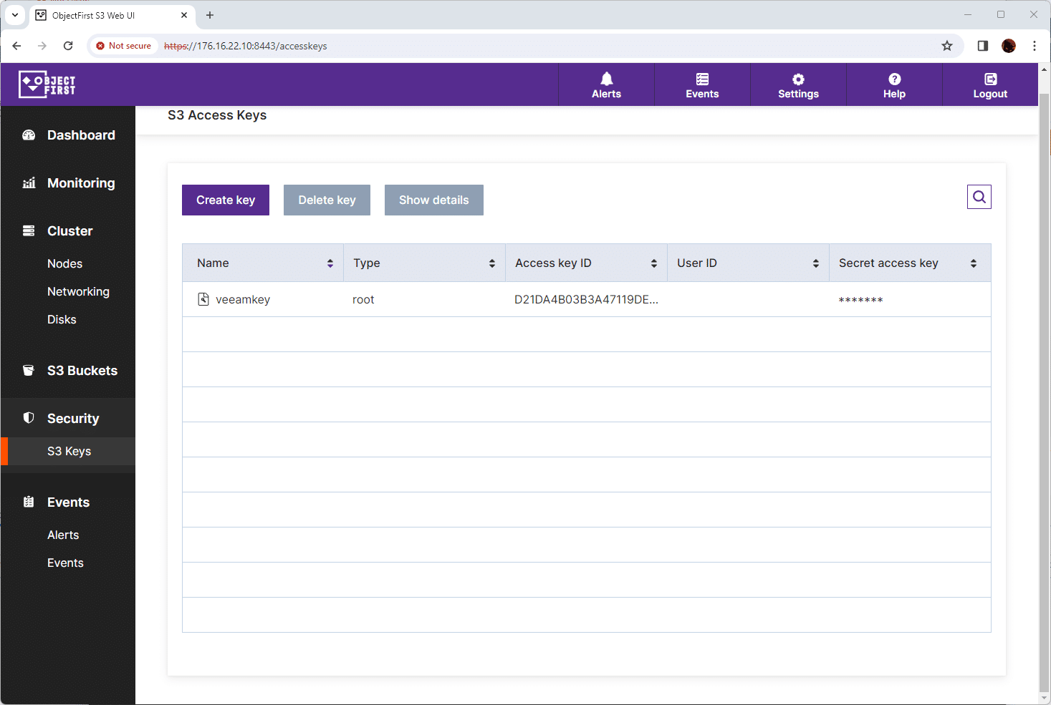Viewport: 1051px width, 705px height.
Task: Click the Cluster server icon
Action: [x=29, y=231]
